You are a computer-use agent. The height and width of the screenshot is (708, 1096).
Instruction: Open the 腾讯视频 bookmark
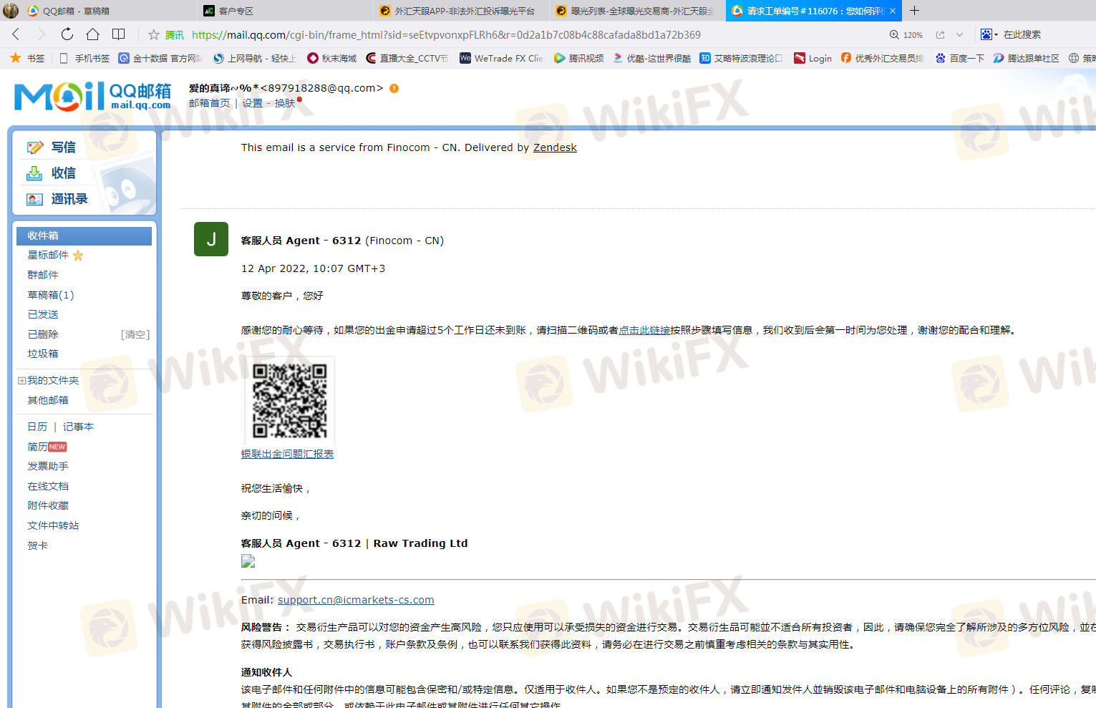click(x=578, y=58)
